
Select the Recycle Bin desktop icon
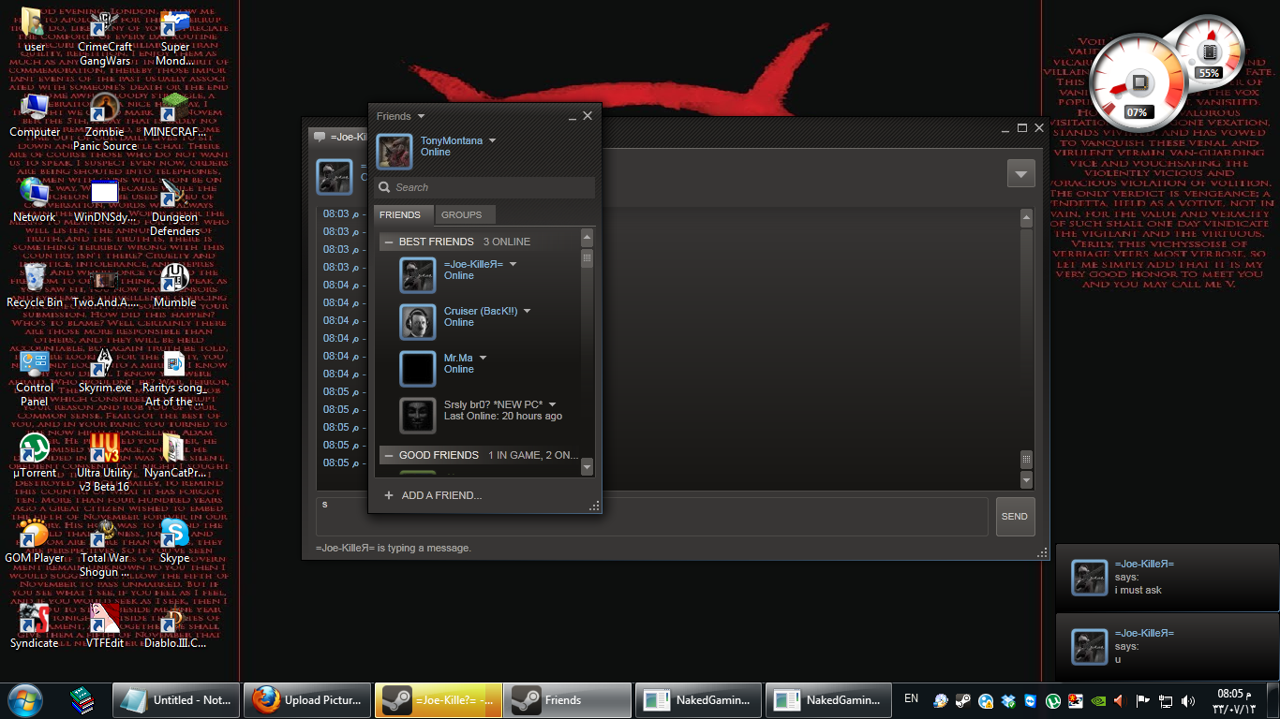tap(35, 286)
